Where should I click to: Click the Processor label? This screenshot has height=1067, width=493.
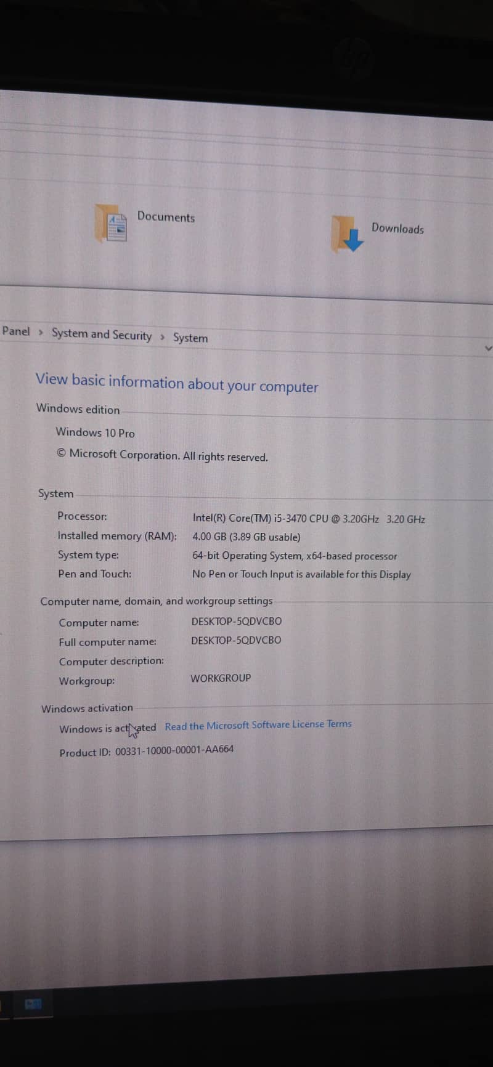(x=82, y=516)
